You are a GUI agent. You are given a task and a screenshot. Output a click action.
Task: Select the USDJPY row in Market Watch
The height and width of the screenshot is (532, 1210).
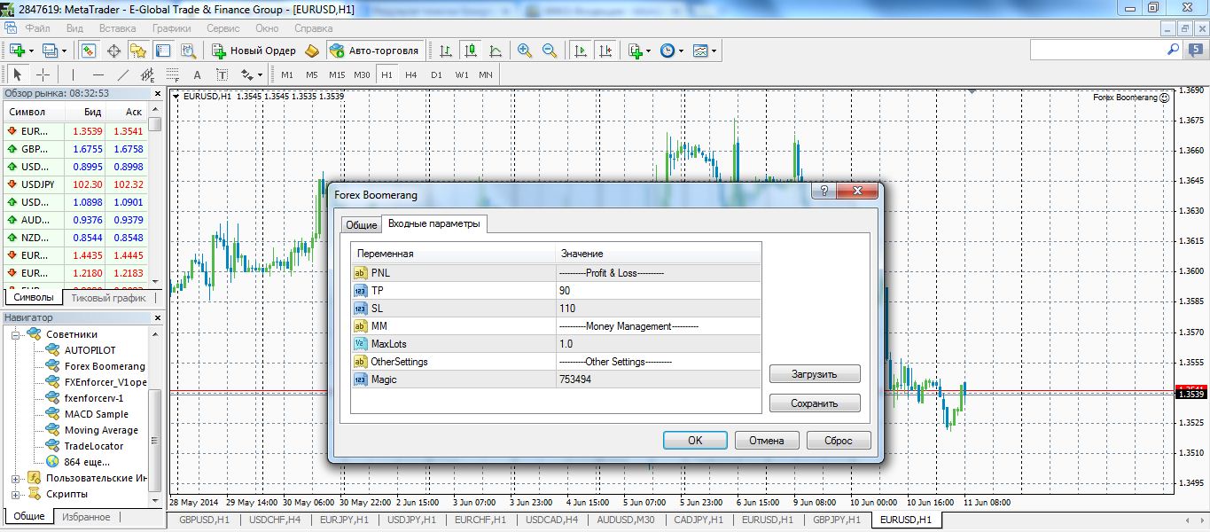click(74, 184)
